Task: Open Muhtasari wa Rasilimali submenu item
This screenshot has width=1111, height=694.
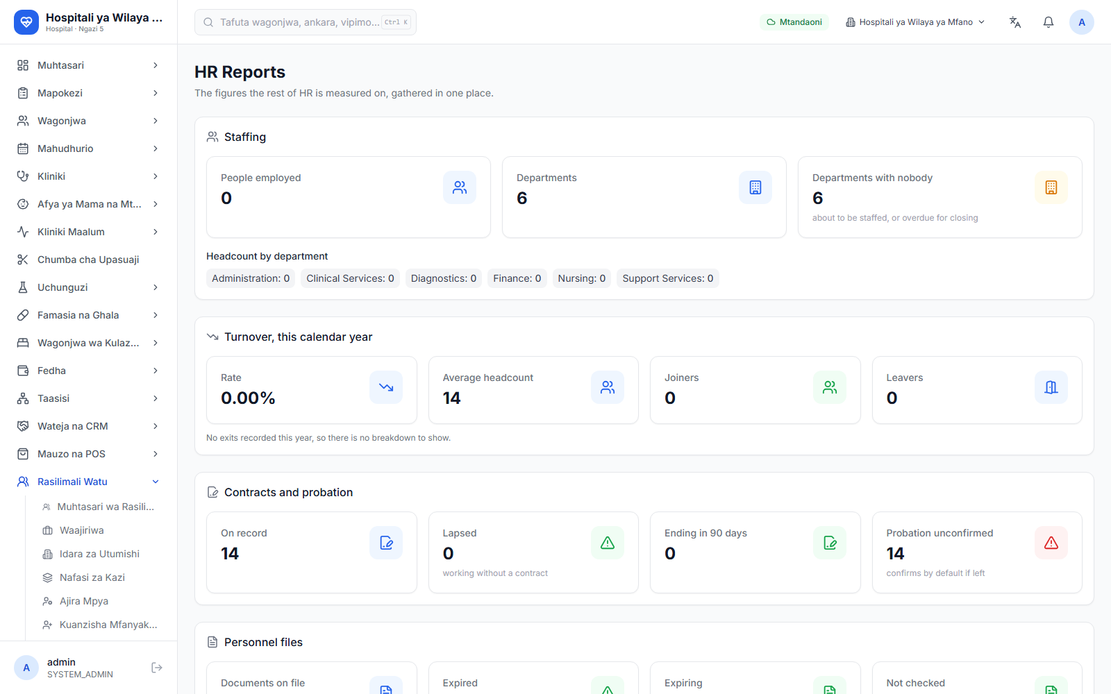Action: click(x=99, y=507)
